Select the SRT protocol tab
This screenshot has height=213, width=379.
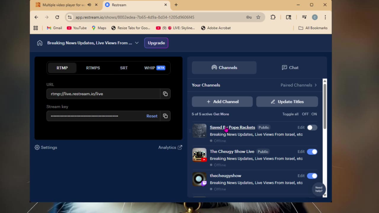124,68
